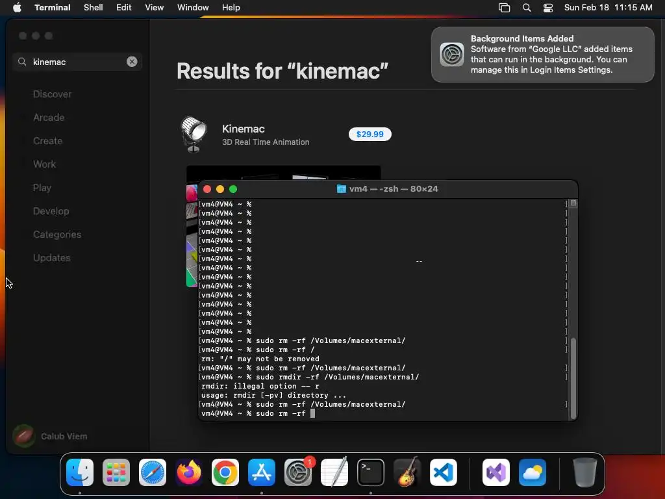Click the Terminal title 'vm4 — -zsh — 80×24'
This screenshot has width=665, height=499.
[x=393, y=189]
